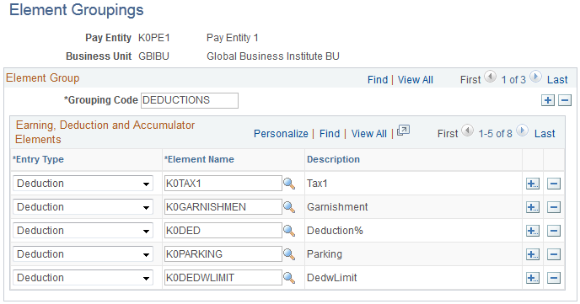This screenshot has width=580, height=304.
Task: Go to next Element Group
Action: (535, 77)
